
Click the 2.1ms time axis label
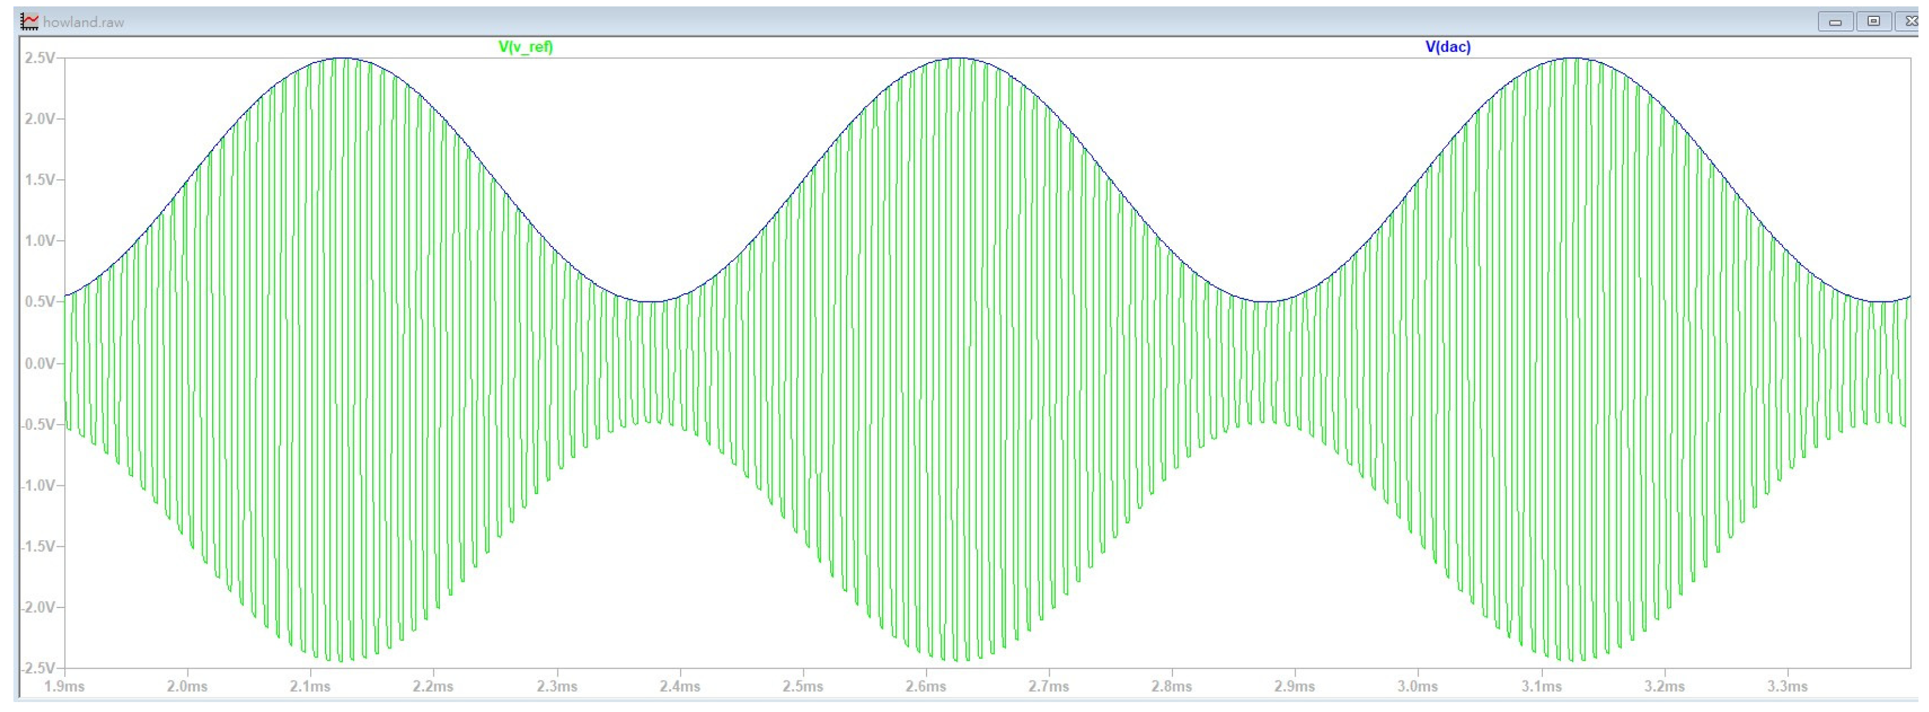point(310,686)
